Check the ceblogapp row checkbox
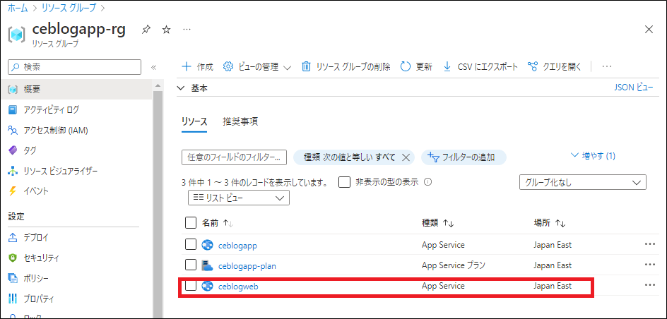The width and height of the screenshot is (667, 319). click(x=191, y=245)
